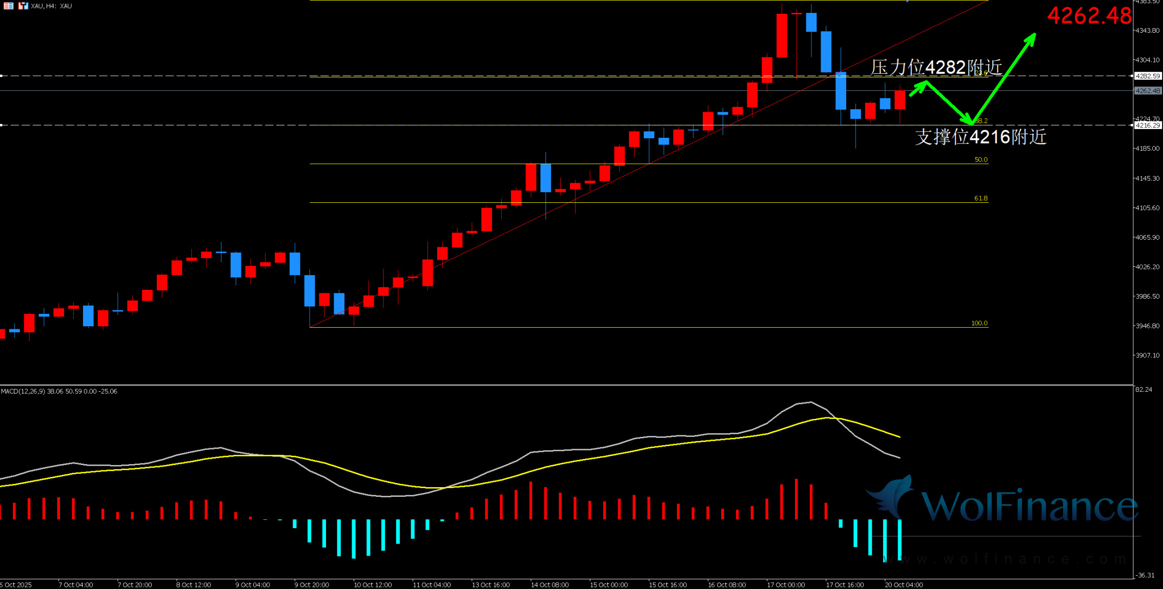
Task: Click the 4216.29 price label on axis
Action: tap(1147, 125)
